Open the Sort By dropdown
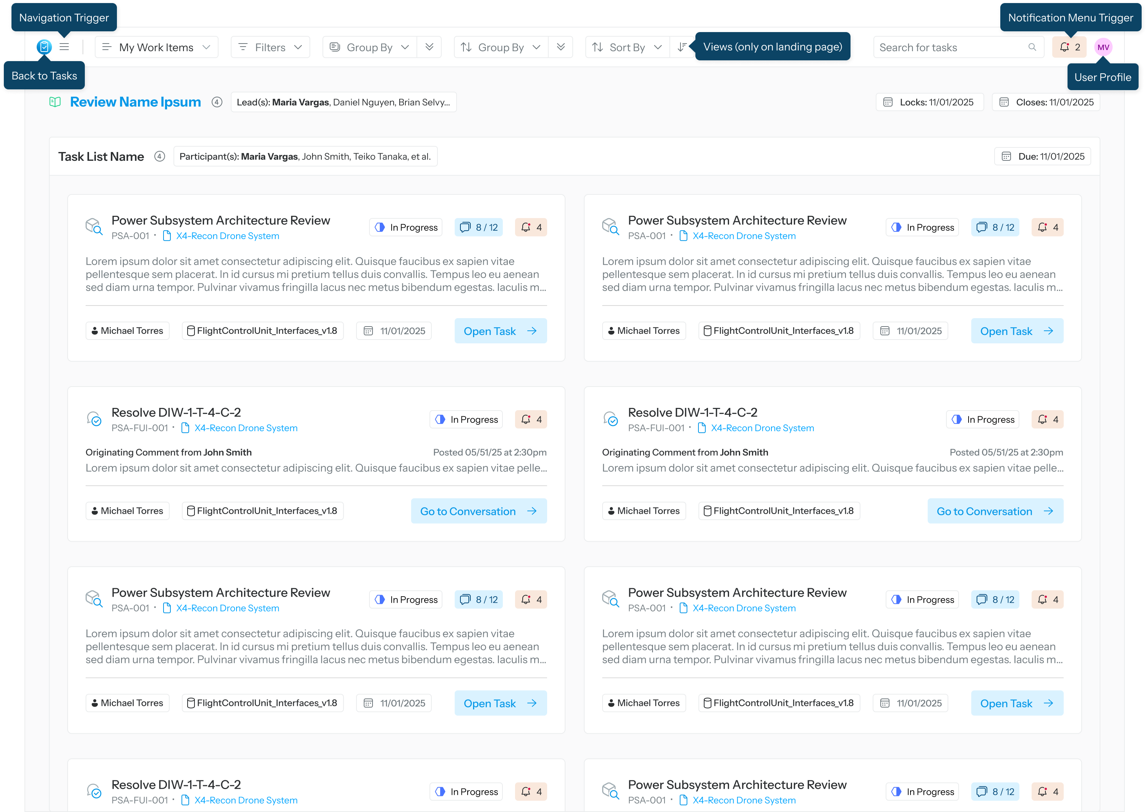 pyautogui.click(x=626, y=47)
